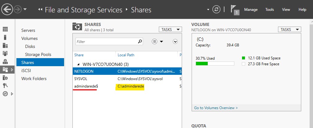Click white Free Space legend swatch
Image resolution: width=313 pixels, height=128 pixels.
[243, 64]
